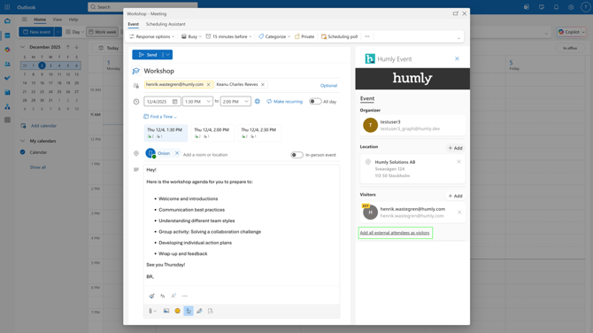Expand the Find a Time dropdown
Image resolution: width=593 pixels, height=333 pixels.
pos(160,117)
